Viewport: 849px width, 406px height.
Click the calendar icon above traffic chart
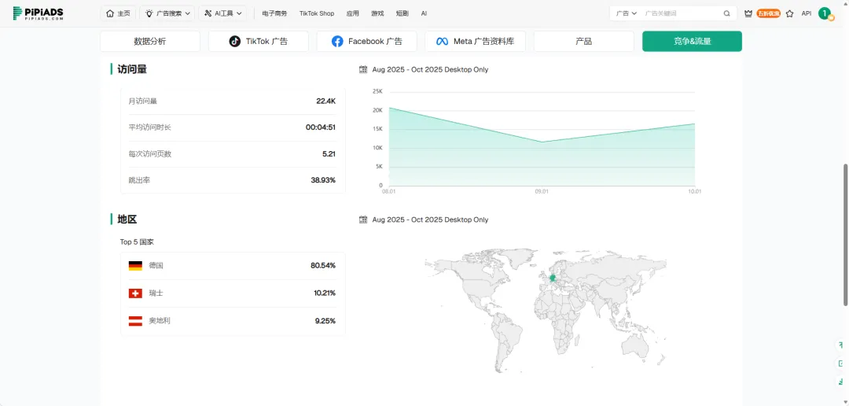tap(363, 70)
